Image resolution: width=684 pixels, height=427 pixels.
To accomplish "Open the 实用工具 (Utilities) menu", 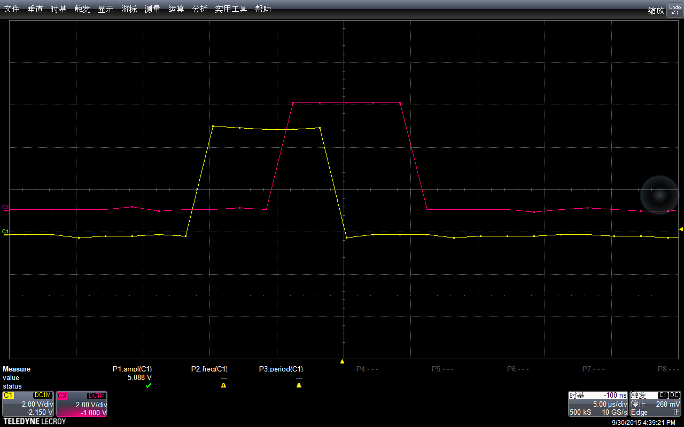I will pyautogui.click(x=231, y=9).
